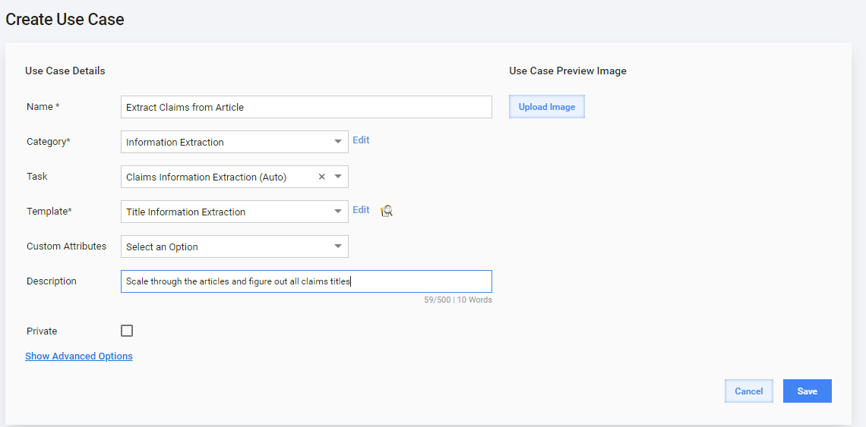Viewport: 866px width, 427px height.
Task: Click the Description field label
Action: [52, 281]
